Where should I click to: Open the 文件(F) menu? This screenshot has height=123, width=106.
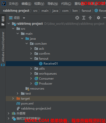[13, 4]
